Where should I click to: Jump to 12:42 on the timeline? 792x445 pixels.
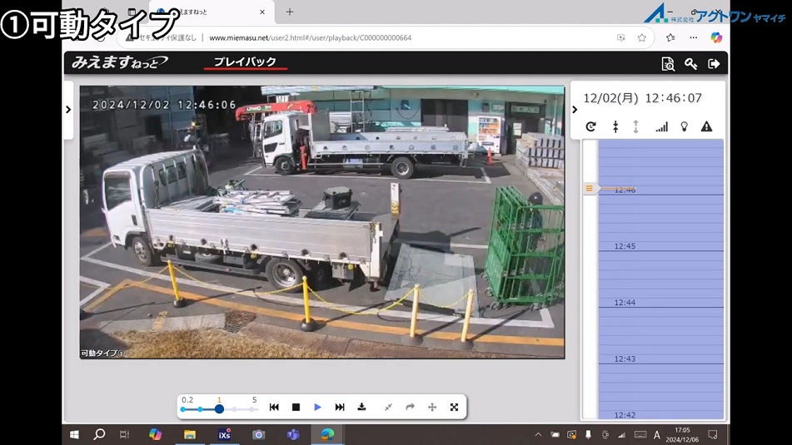[625, 415]
